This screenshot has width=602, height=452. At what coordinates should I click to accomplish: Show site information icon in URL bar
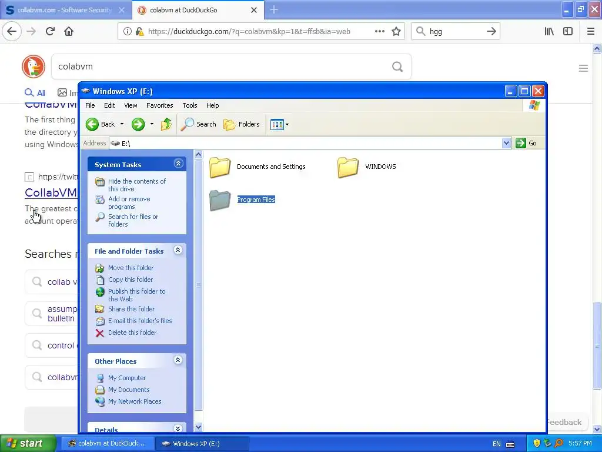[127, 31]
